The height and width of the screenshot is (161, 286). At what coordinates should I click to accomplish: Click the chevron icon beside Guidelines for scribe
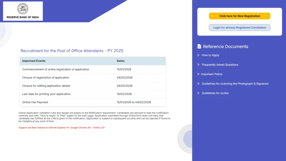[198, 93]
